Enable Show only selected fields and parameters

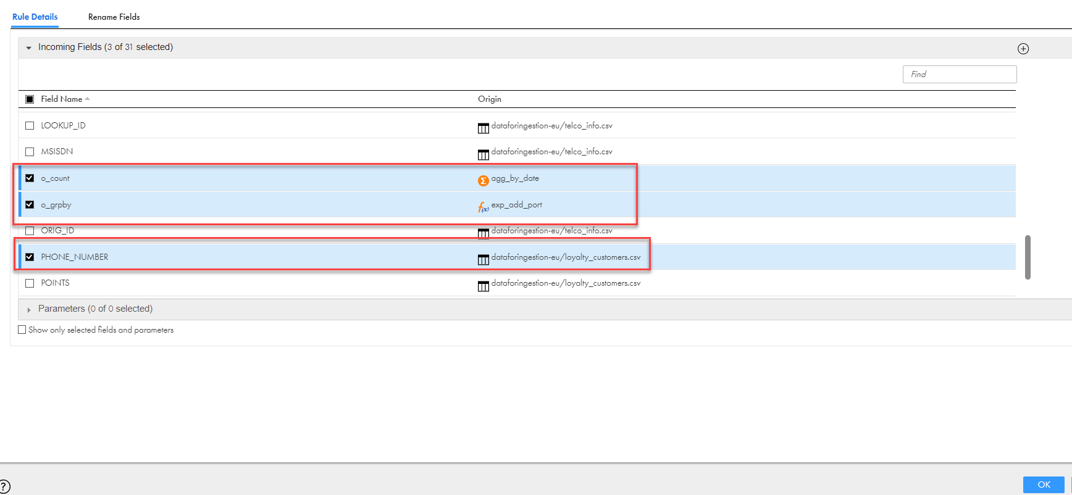click(x=22, y=330)
